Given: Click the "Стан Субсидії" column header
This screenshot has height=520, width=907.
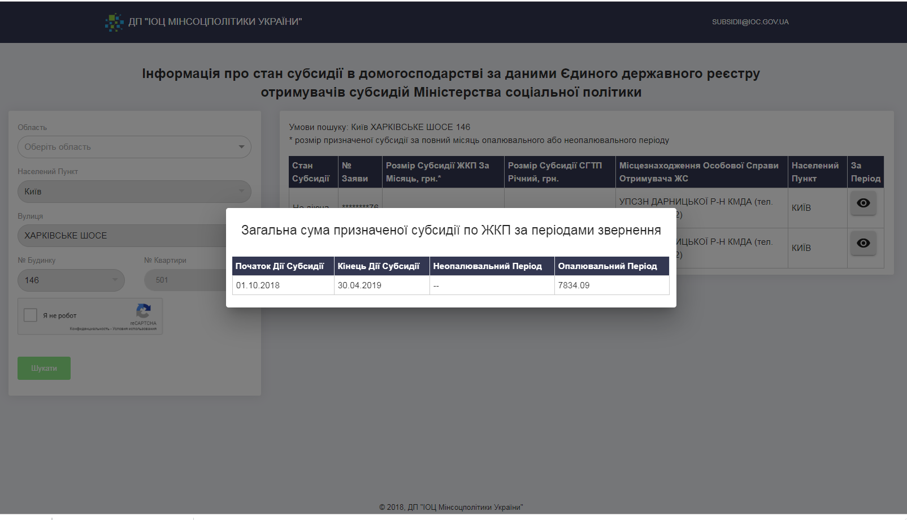Looking at the screenshot, I should tap(311, 172).
